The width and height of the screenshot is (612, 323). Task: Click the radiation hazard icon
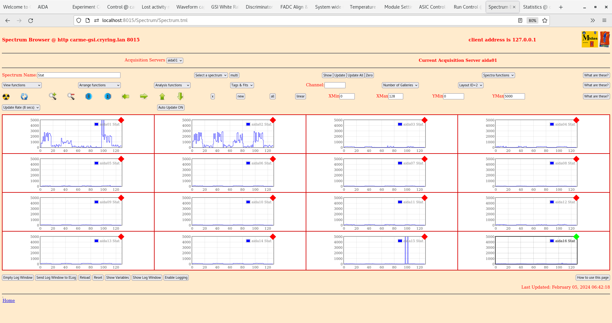[6, 97]
